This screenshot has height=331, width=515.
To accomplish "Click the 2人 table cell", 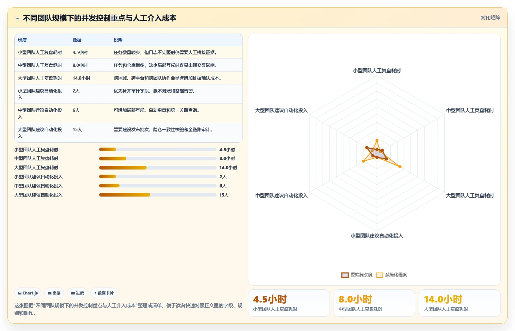I will (76, 91).
